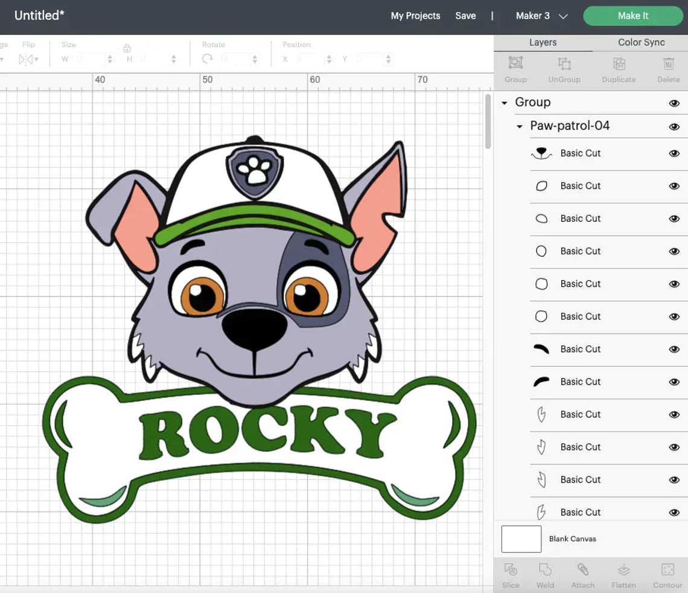Click the UnGroup icon in the Layers toolbar

[x=564, y=63]
